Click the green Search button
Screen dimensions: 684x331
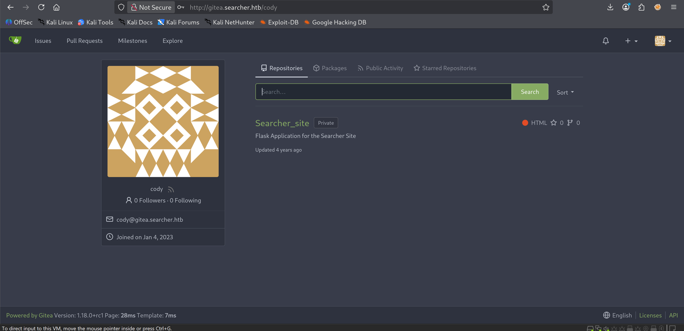coord(530,92)
